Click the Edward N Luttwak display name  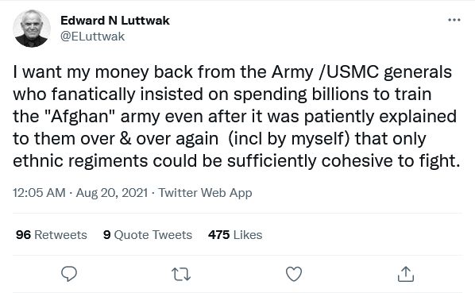(115, 21)
